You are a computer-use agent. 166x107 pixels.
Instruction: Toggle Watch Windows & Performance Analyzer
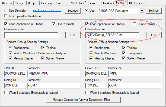click(x=10, y=53)
